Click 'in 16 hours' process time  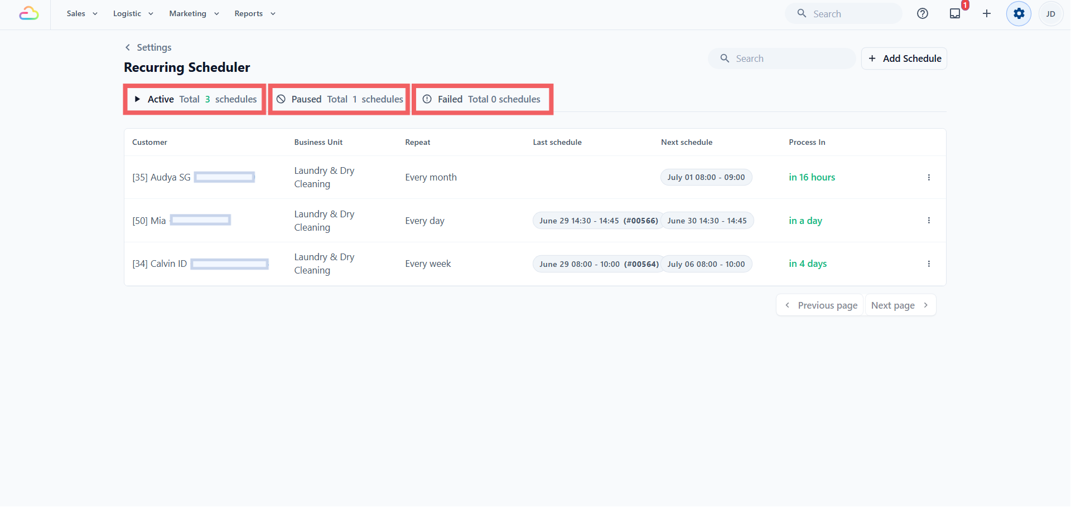click(812, 177)
